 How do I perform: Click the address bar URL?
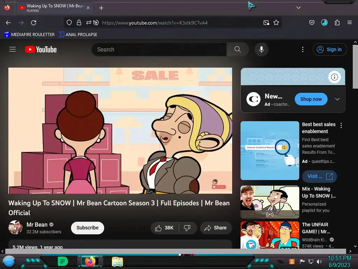coord(155,23)
